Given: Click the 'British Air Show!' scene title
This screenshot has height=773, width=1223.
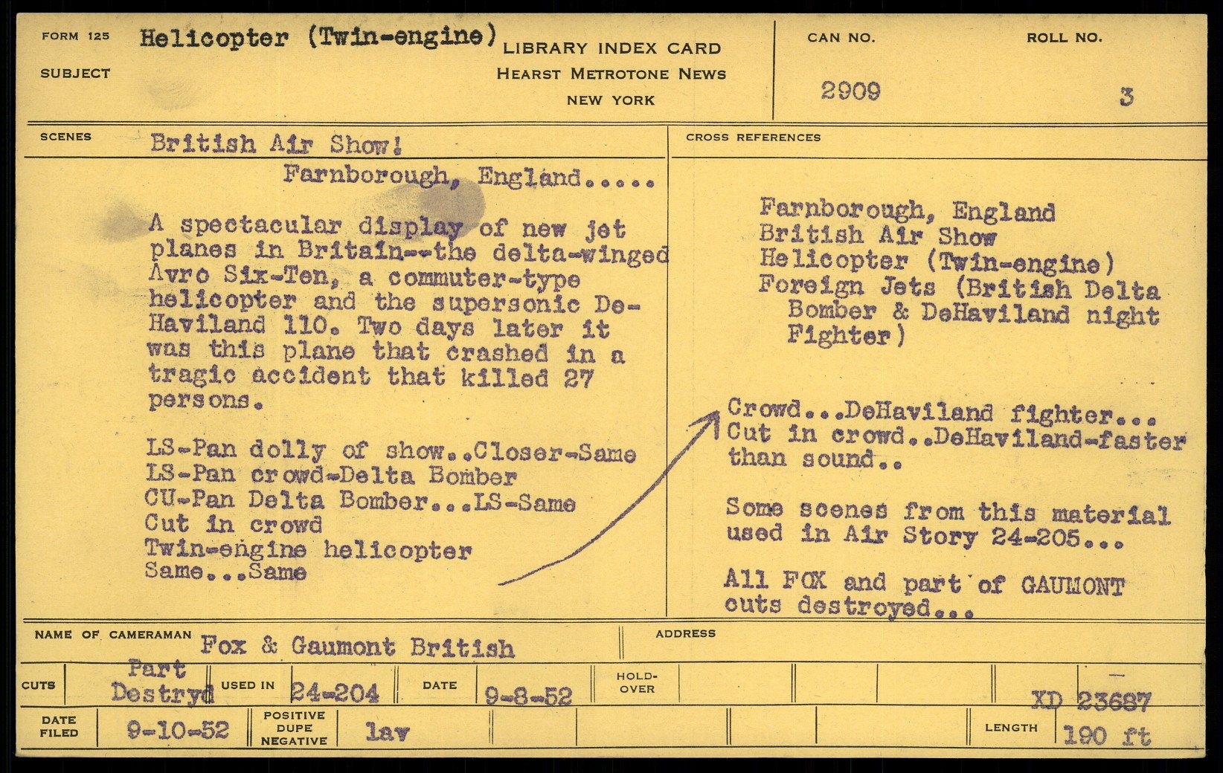Looking at the screenshot, I should coord(276,143).
